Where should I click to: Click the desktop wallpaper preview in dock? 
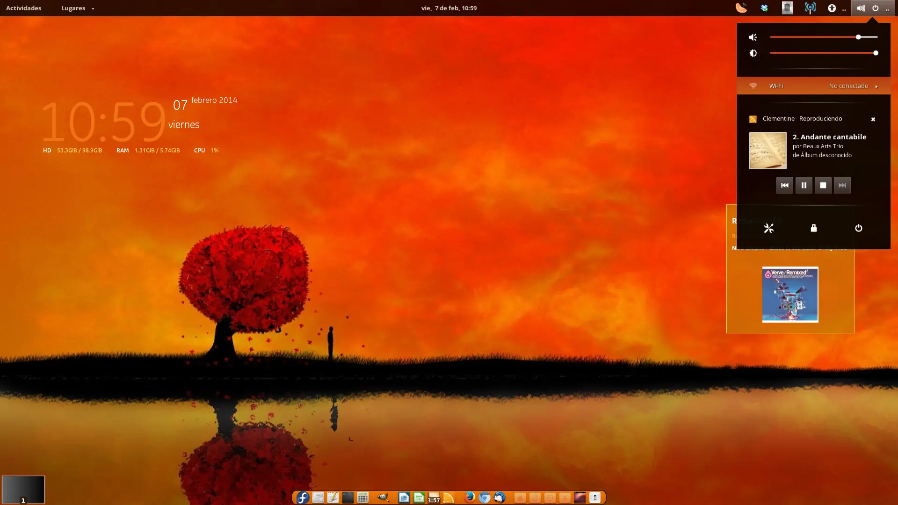[x=580, y=498]
